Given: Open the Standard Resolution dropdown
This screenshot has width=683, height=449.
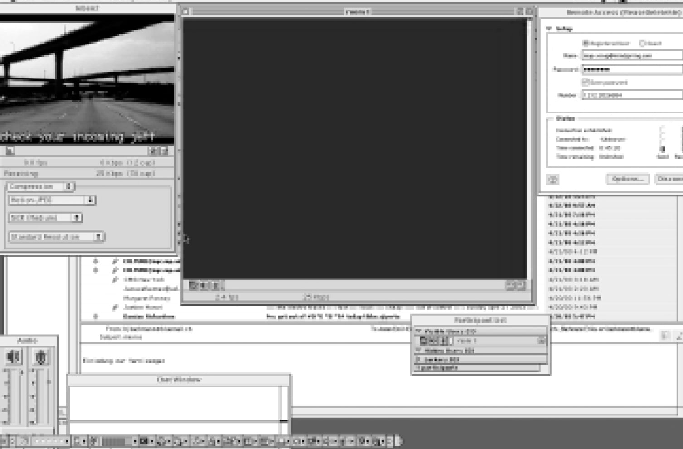Looking at the screenshot, I should (x=56, y=237).
